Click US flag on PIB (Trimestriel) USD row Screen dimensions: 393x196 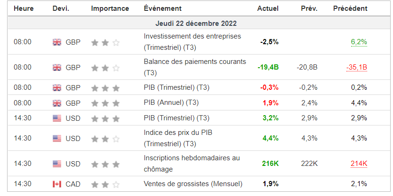tap(57, 118)
